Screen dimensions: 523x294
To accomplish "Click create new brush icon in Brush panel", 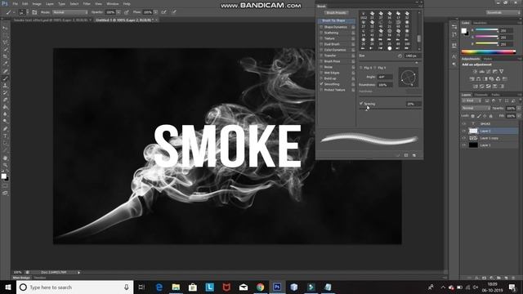I will [414, 155].
